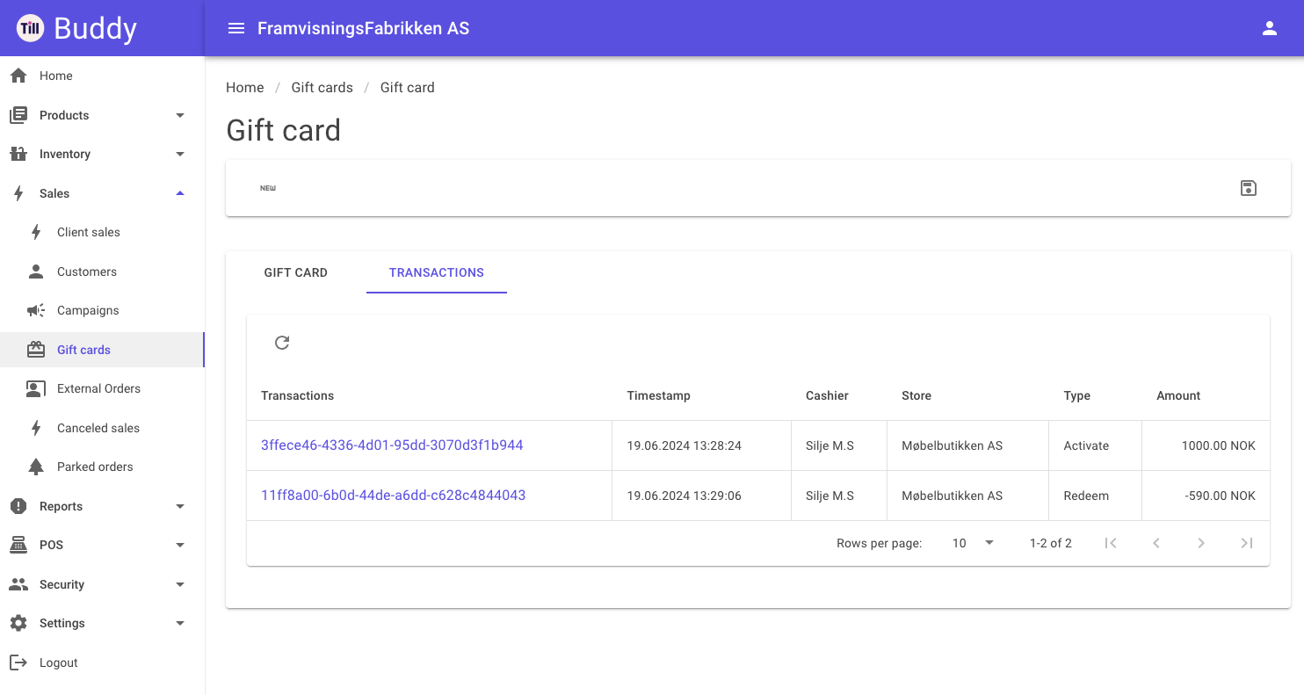Switch to the GIFT CARD tab
The image size is (1304, 695).
296,272
